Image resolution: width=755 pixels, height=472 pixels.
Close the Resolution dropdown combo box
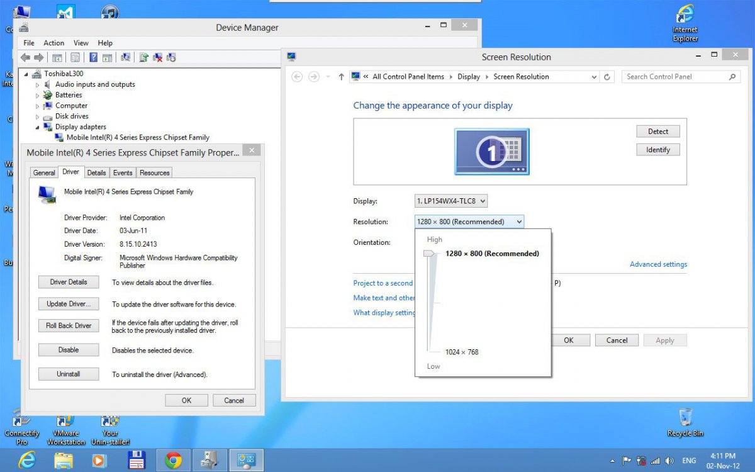pos(469,222)
